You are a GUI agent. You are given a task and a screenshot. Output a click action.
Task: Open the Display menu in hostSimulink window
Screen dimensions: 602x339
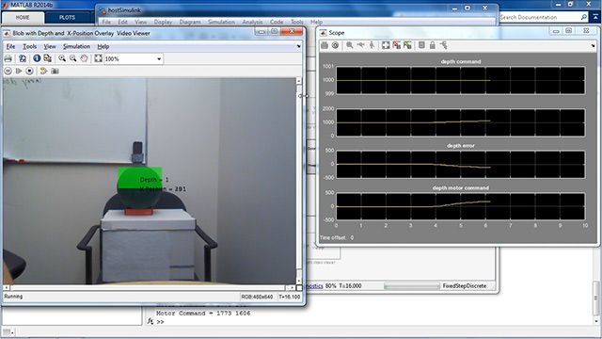click(163, 22)
